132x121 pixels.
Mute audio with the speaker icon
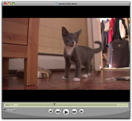pos(5,110)
